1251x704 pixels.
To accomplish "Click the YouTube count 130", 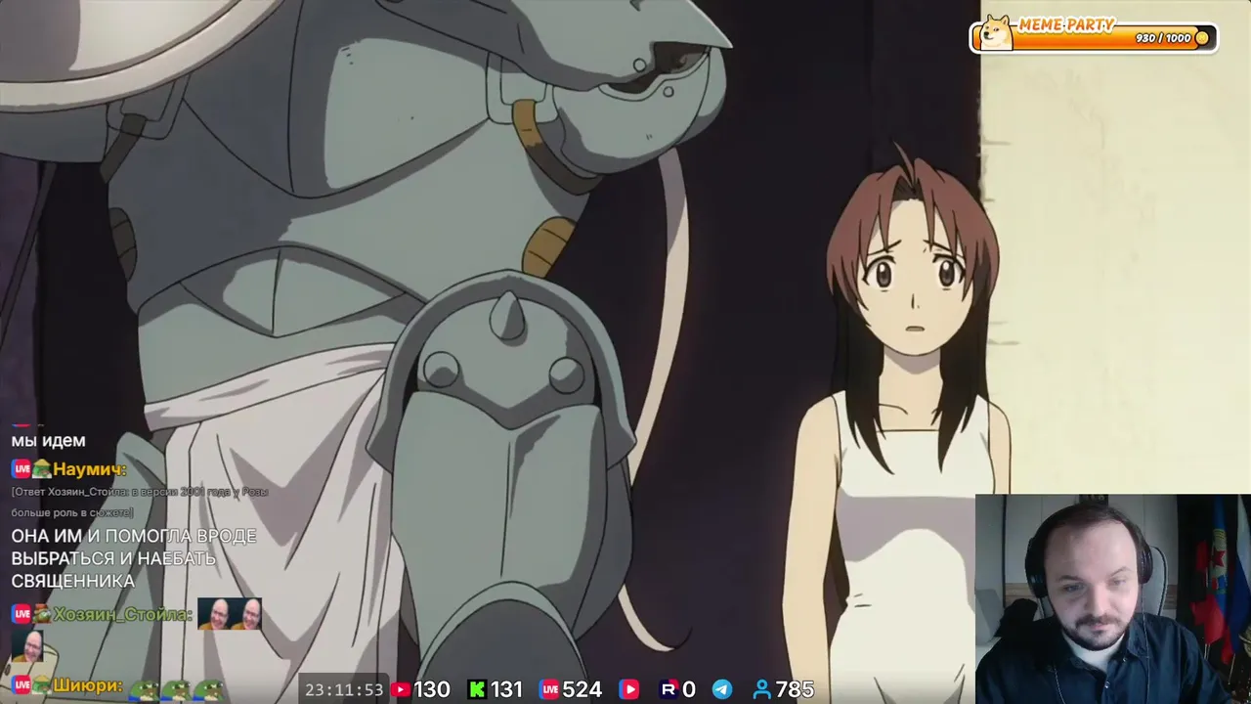I will tap(432, 689).
